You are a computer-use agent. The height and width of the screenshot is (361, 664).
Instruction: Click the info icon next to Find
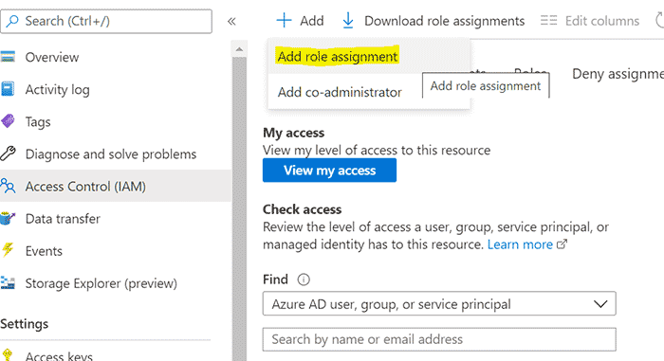304,280
